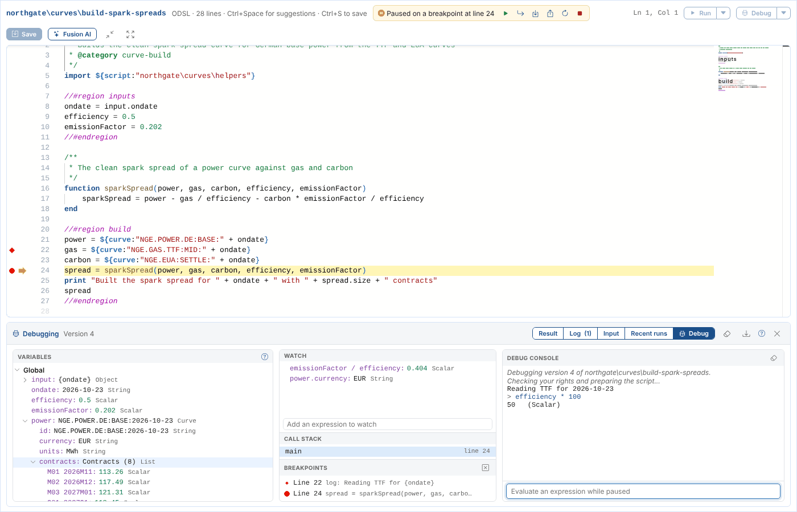Select the main call stack frame
Image resolution: width=797 pixels, height=512 pixels.
[x=388, y=451]
